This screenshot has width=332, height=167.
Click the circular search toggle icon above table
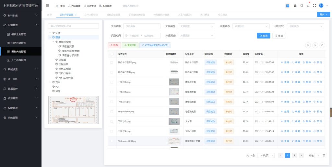coord(322,45)
